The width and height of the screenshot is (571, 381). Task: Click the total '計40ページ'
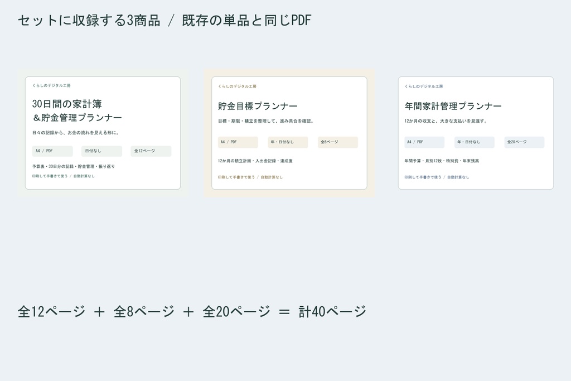pos(332,311)
